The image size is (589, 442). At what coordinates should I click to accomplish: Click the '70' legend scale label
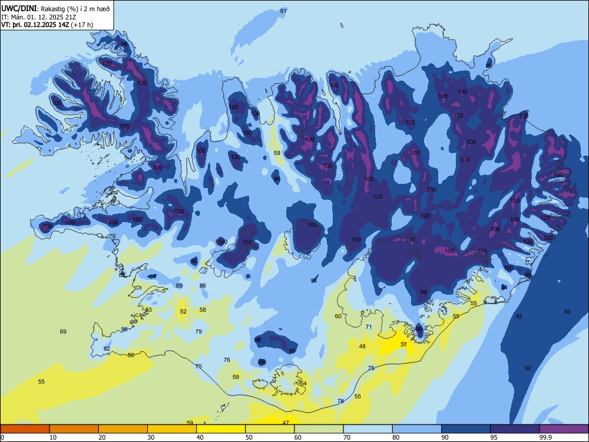coord(347,437)
